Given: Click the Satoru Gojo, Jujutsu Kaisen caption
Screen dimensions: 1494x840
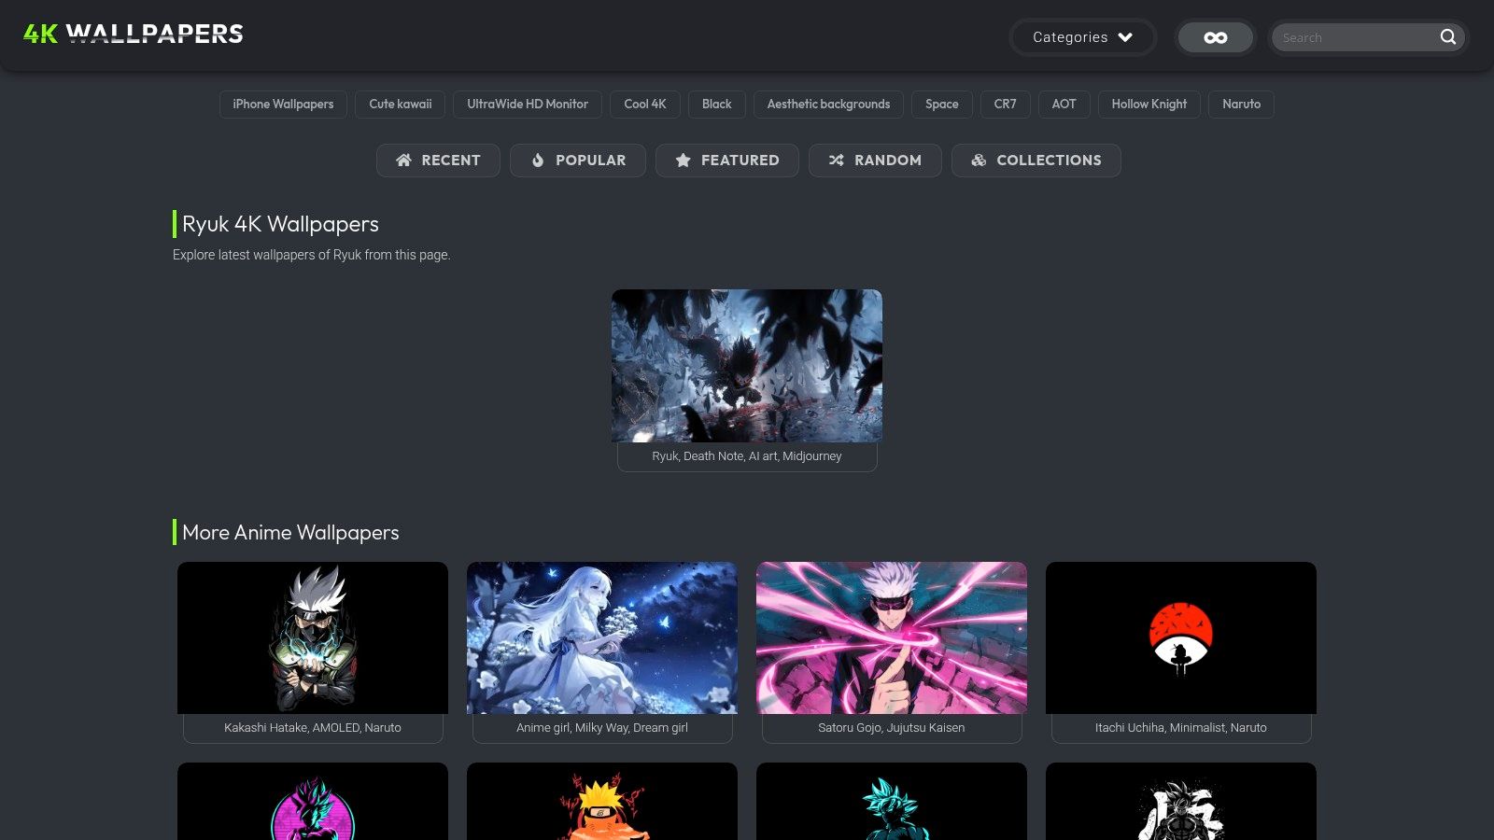Looking at the screenshot, I should click(x=892, y=728).
